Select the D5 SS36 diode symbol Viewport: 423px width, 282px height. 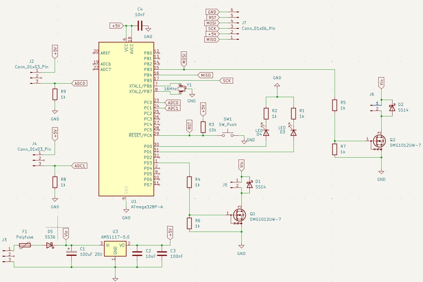click(50, 245)
